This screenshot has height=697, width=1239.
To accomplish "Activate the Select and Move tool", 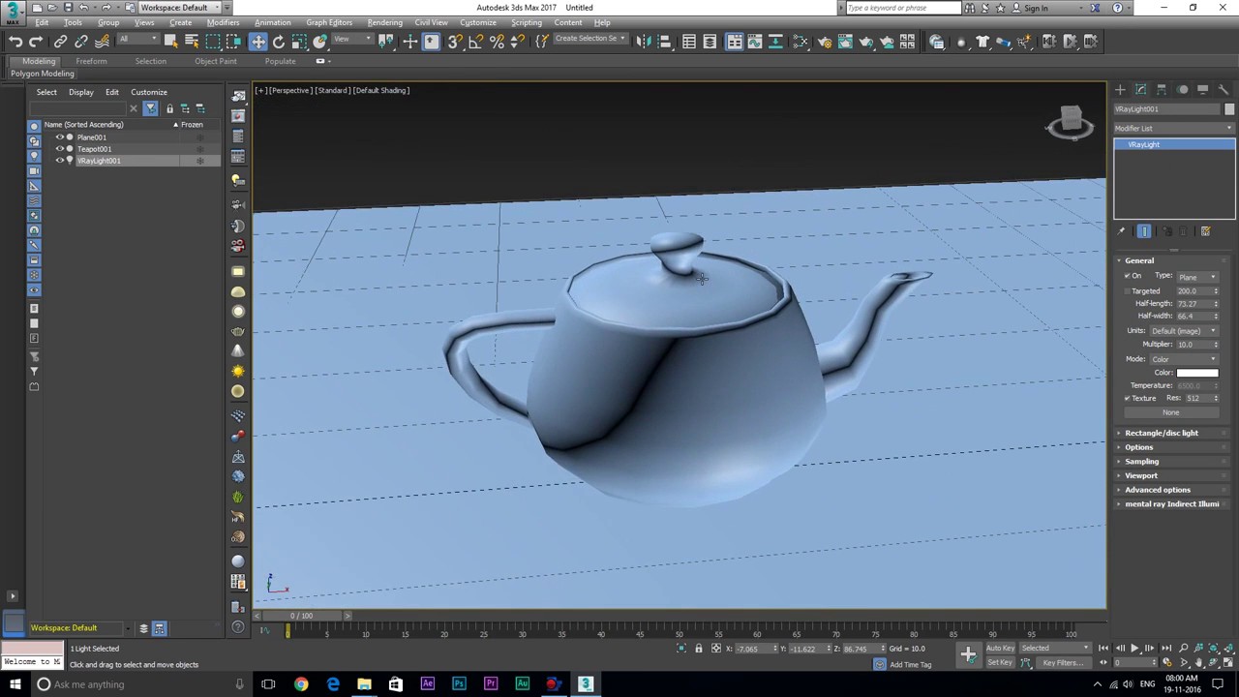I will click(257, 42).
